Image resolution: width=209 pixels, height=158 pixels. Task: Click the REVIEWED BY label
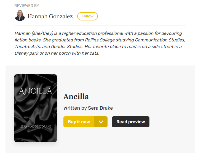pos(27,6)
